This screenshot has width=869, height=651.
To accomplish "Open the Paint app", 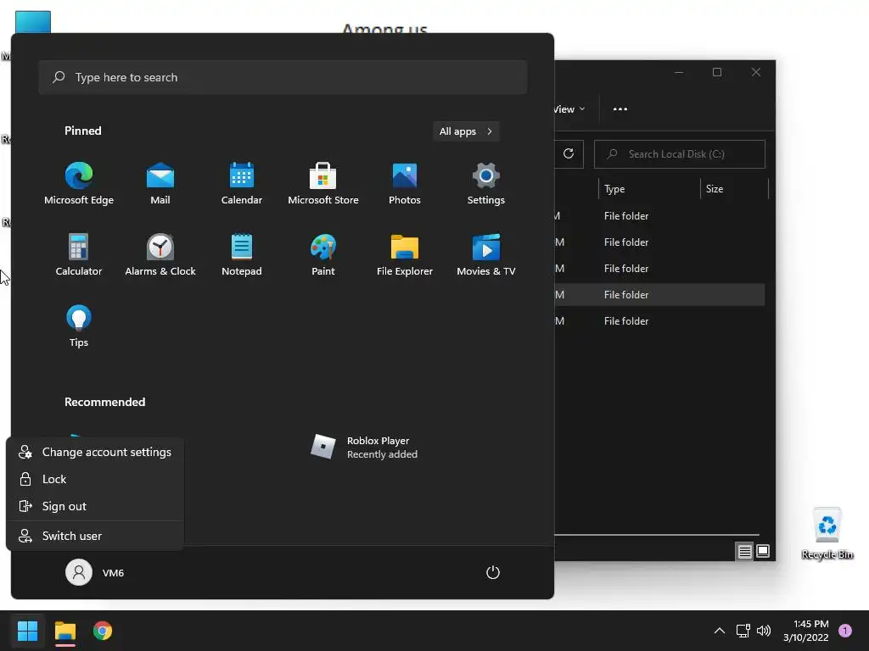I will point(323,254).
